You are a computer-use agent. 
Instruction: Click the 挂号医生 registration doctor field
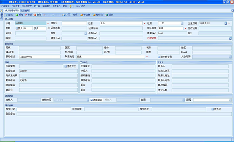(179, 109)
